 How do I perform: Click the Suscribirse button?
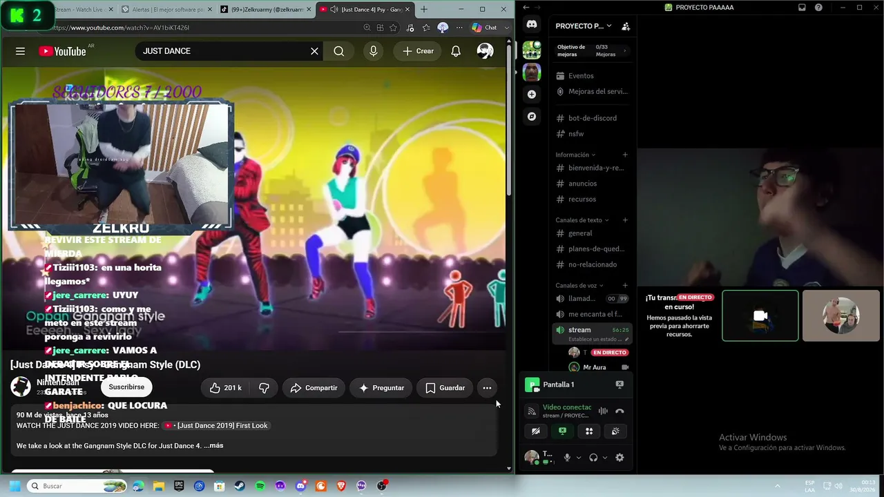point(126,387)
